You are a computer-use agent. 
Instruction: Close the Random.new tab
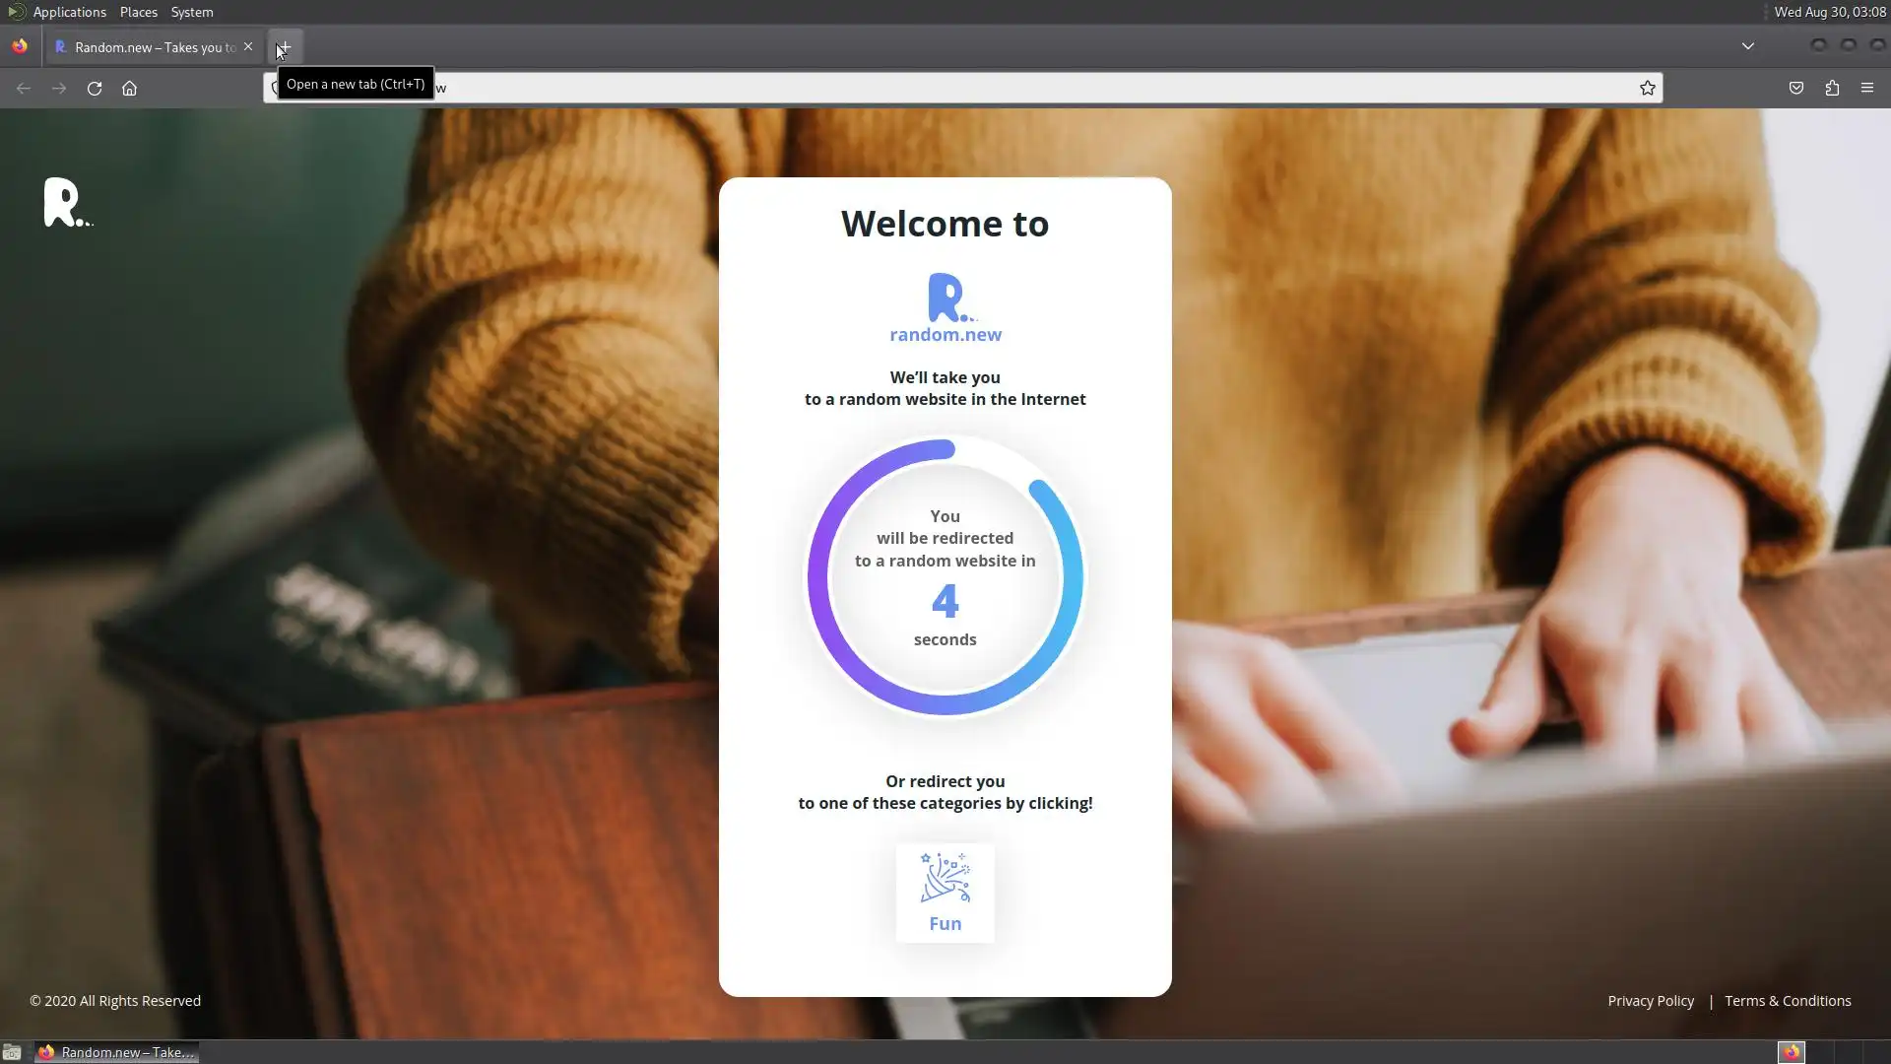point(248,46)
